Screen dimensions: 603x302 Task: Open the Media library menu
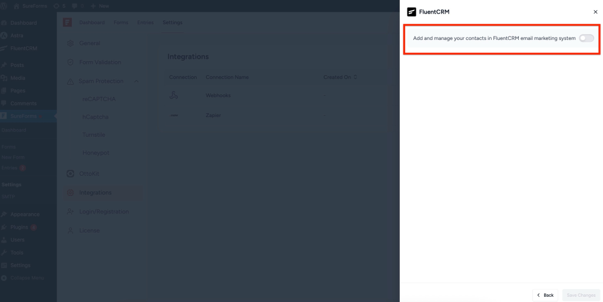18,78
